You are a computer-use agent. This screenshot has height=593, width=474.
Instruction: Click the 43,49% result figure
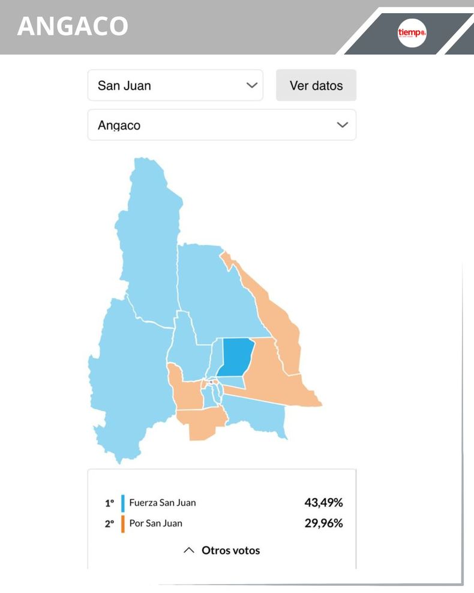pyautogui.click(x=323, y=503)
